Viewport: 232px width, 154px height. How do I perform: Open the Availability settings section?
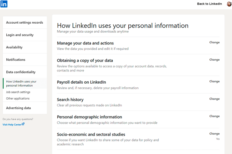pos(14,47)
